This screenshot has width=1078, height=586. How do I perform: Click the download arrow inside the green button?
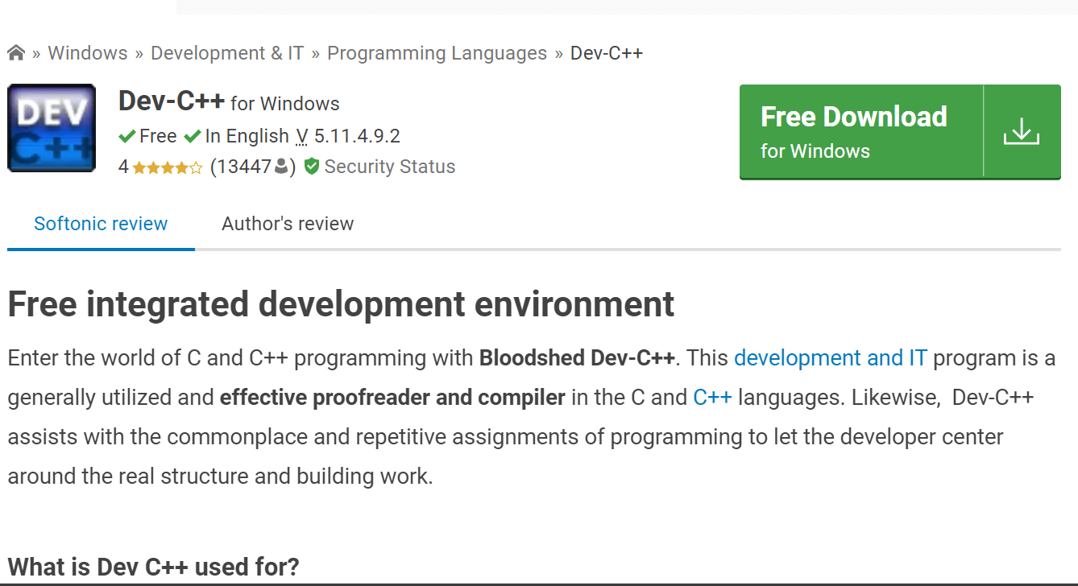pos(1022,130)
